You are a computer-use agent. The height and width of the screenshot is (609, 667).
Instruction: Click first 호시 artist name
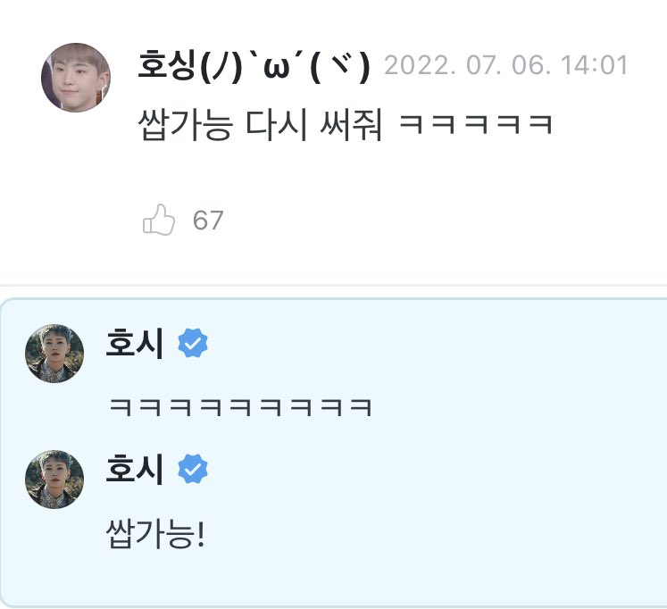[x=135, y=343]
